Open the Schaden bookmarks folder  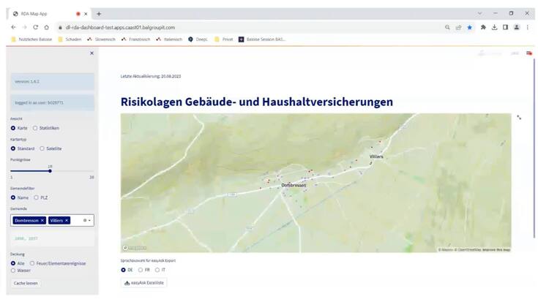70,39
